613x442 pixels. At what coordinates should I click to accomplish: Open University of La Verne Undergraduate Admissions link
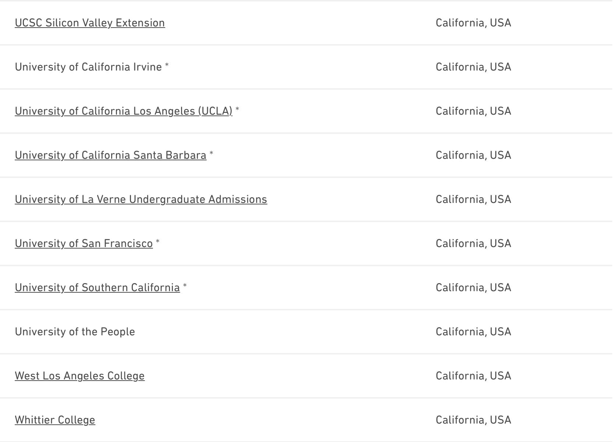point(141,199)
